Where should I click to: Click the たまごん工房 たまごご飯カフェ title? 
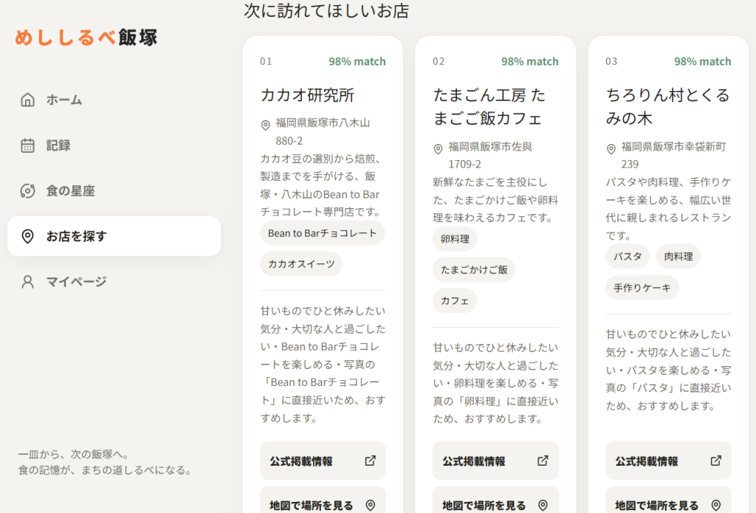[489, 106]
